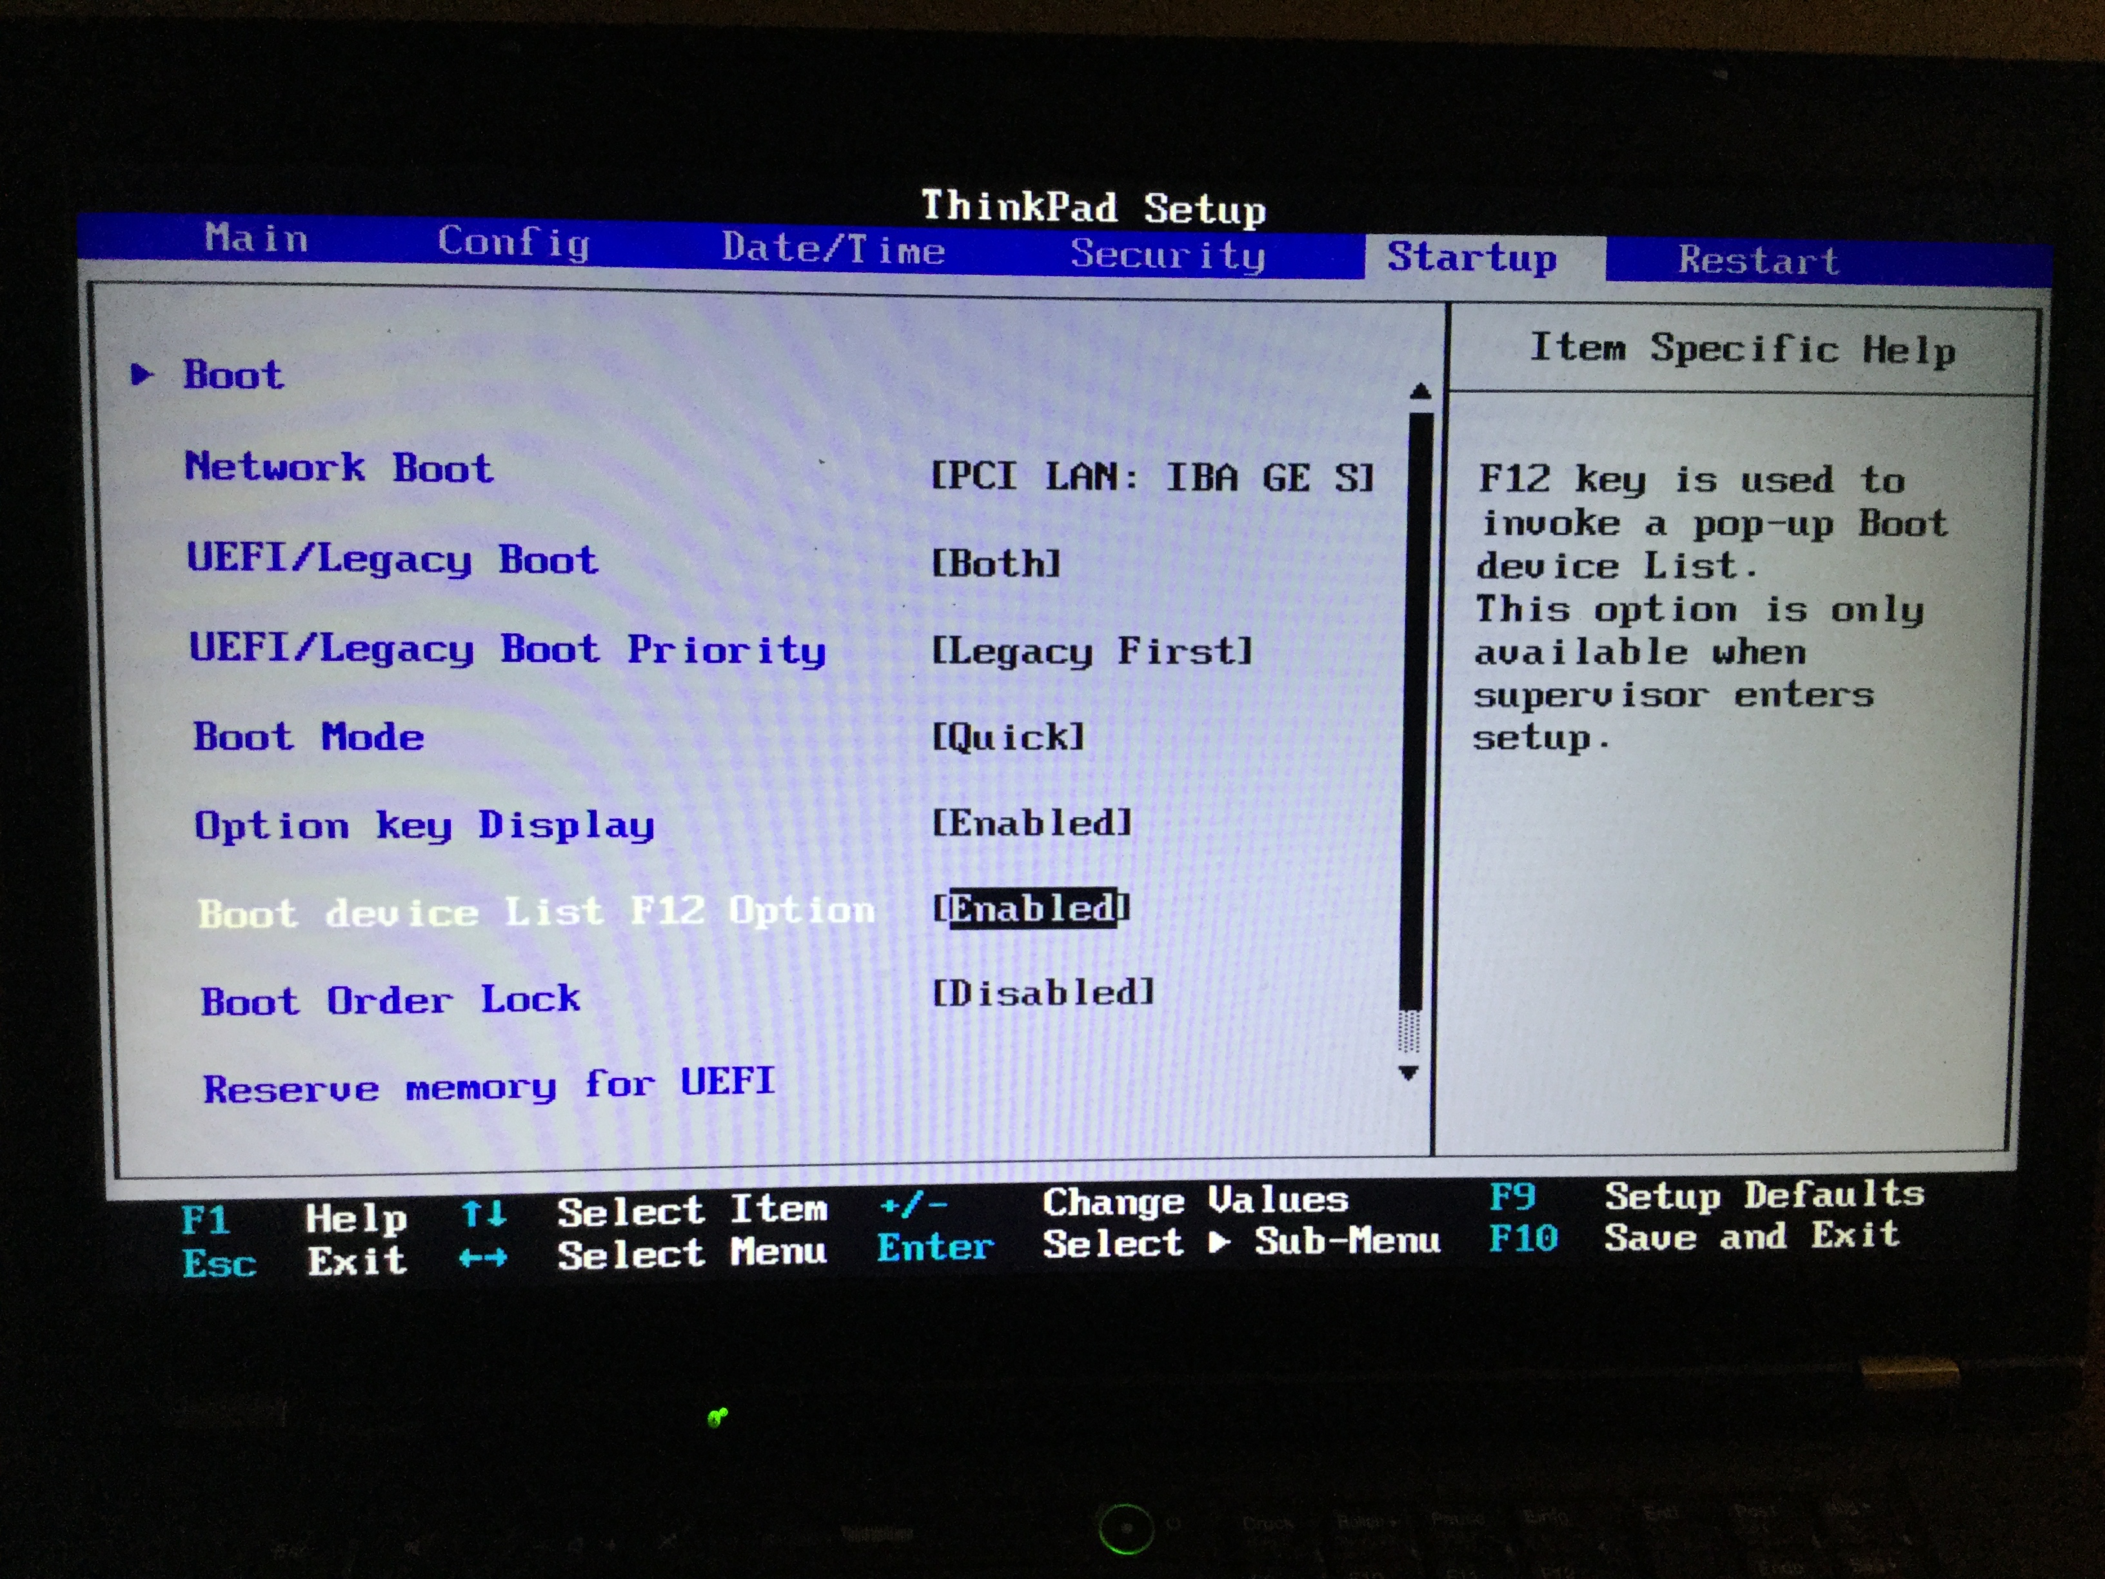Select Reserve memory for UEFI item
The image size is (2105, 1579).
489,1085
